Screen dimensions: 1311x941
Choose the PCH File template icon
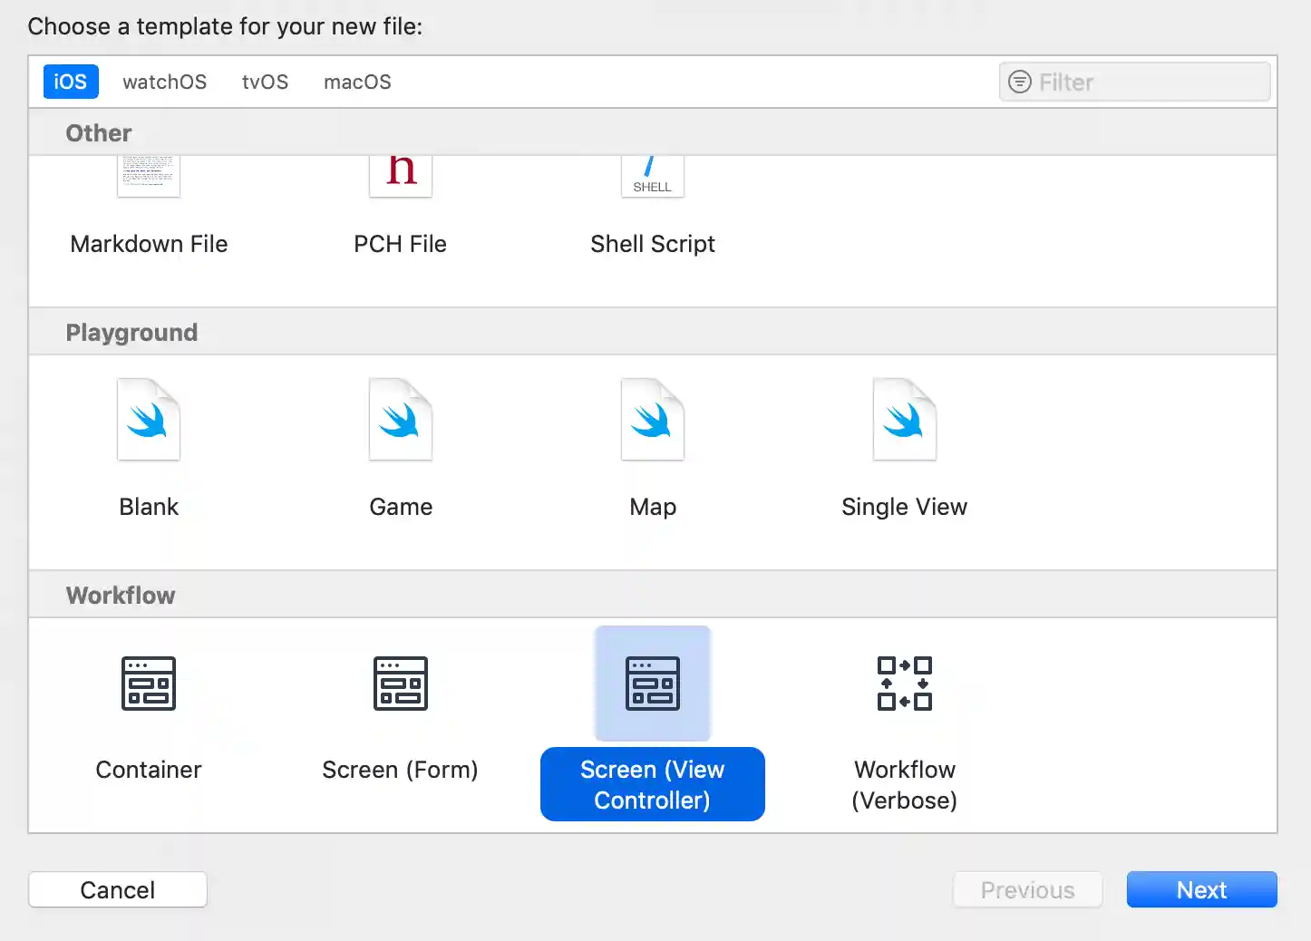click(x=401, y=177)
